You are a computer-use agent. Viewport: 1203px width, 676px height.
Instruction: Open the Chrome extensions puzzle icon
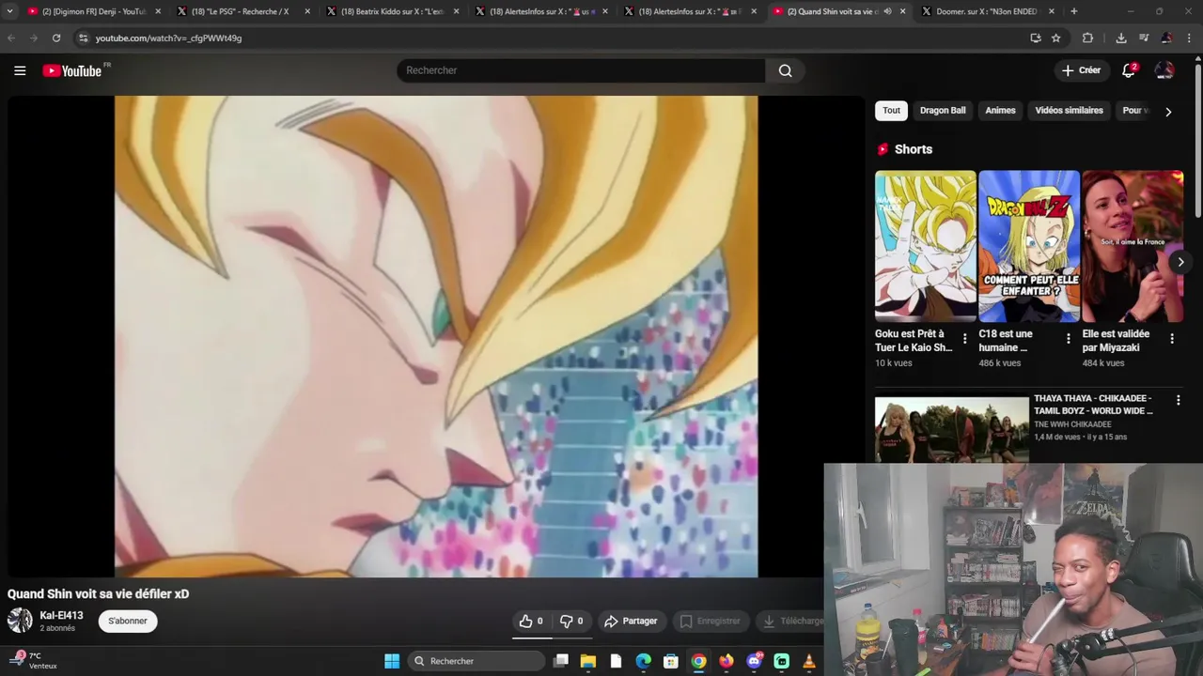pos(1088,38)
